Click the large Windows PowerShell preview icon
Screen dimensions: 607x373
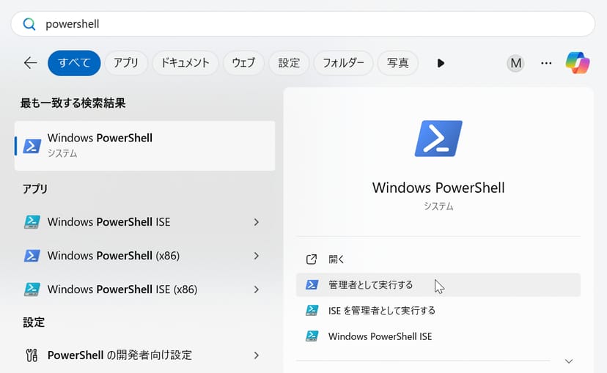(x=438, y=139)
